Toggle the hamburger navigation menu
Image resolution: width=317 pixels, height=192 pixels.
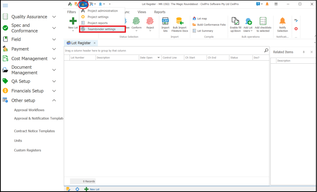(5, 5)
